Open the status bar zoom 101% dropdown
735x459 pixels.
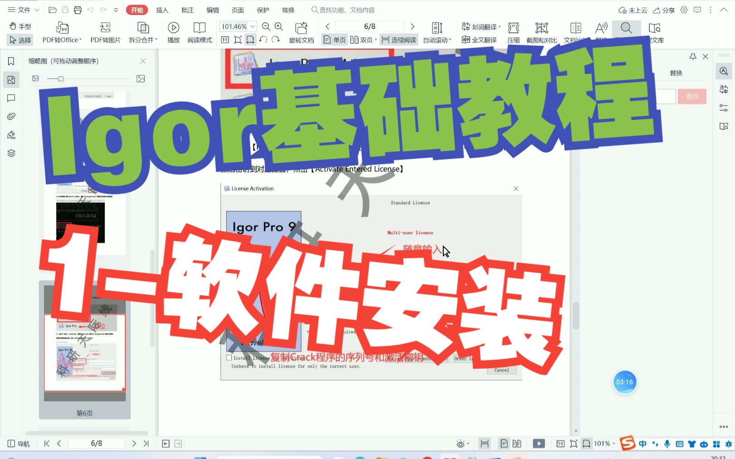click(x=605, y=444)
